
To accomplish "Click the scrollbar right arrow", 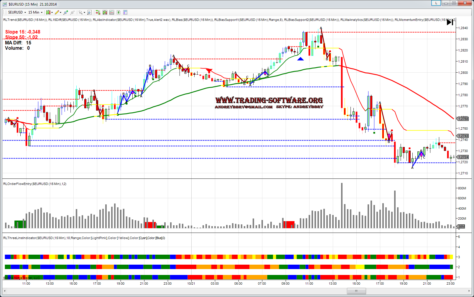I will (x=469, y=291).
